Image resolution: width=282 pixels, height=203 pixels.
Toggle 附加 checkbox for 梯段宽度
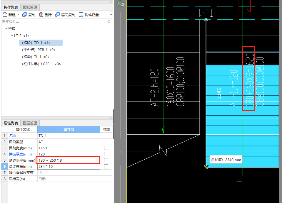pyautogui.click(x=106, y=148)
